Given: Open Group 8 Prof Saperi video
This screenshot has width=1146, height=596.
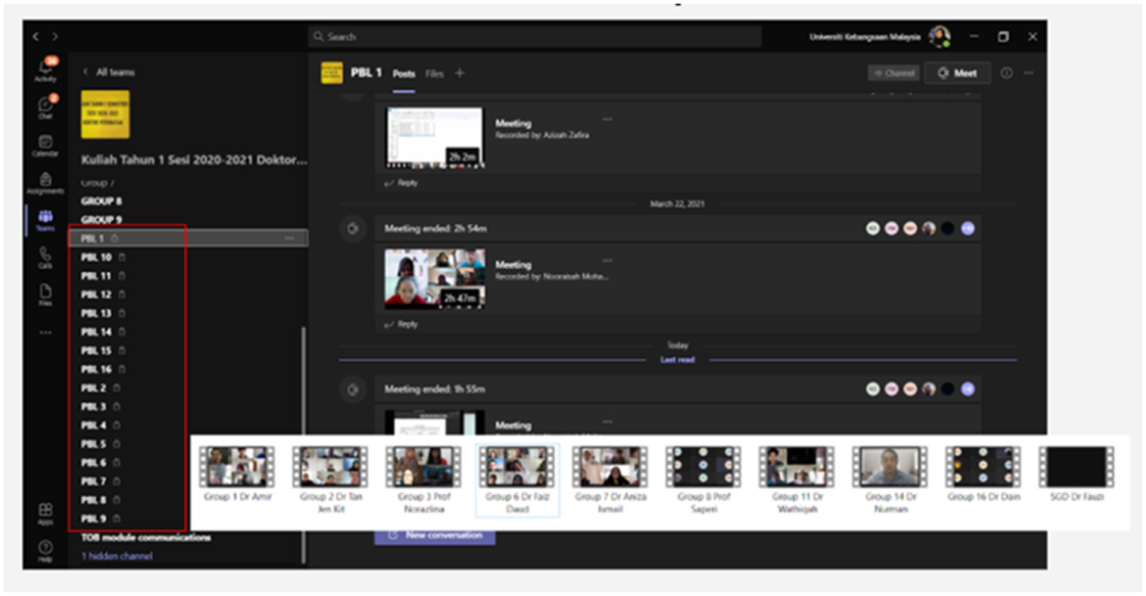Looking at the screenshot, I should click(703, 480).
